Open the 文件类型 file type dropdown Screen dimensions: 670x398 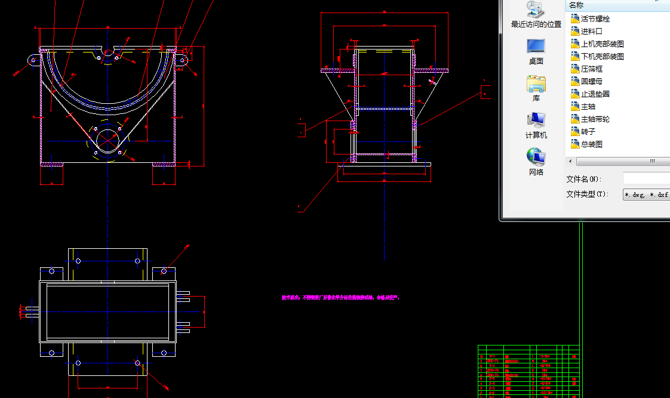[646, 195]
